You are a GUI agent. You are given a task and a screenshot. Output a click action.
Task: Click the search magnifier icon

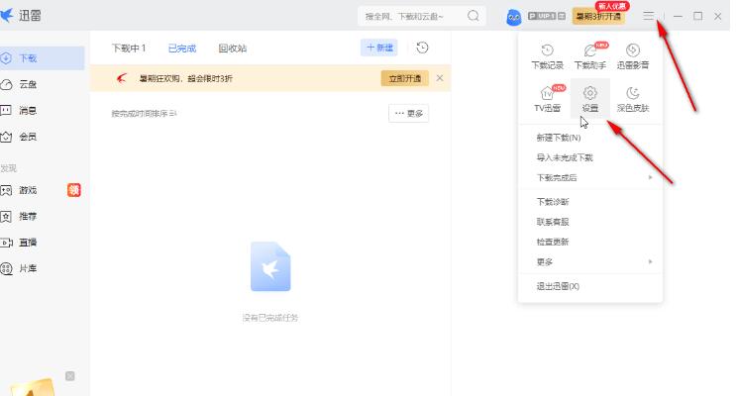pos(473,16)
